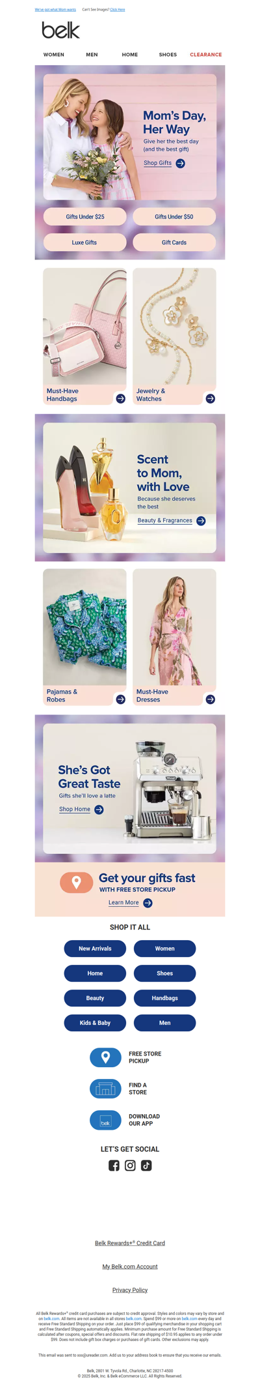Click arrow icon on Jewelry & Watches tile
260x1384 pixels.
[210, 398]
